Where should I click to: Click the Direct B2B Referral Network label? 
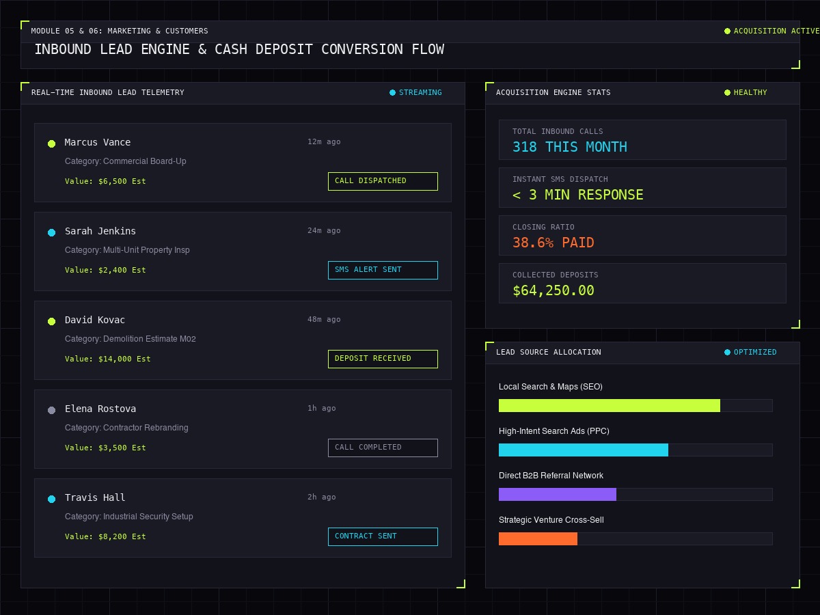[551, 476]
